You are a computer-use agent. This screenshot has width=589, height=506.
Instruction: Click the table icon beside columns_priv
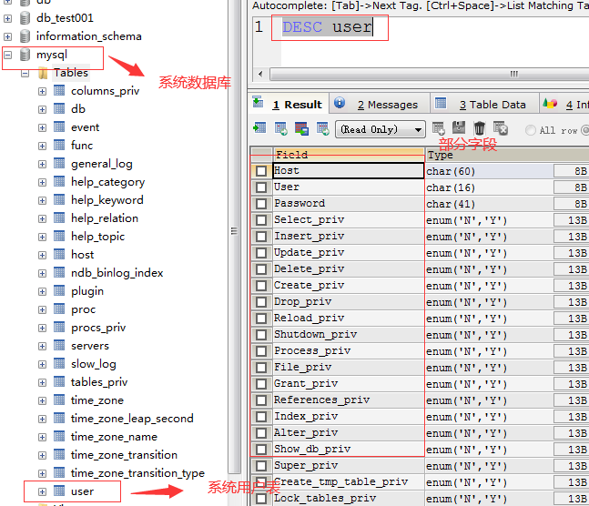click(x=59, y=90)
